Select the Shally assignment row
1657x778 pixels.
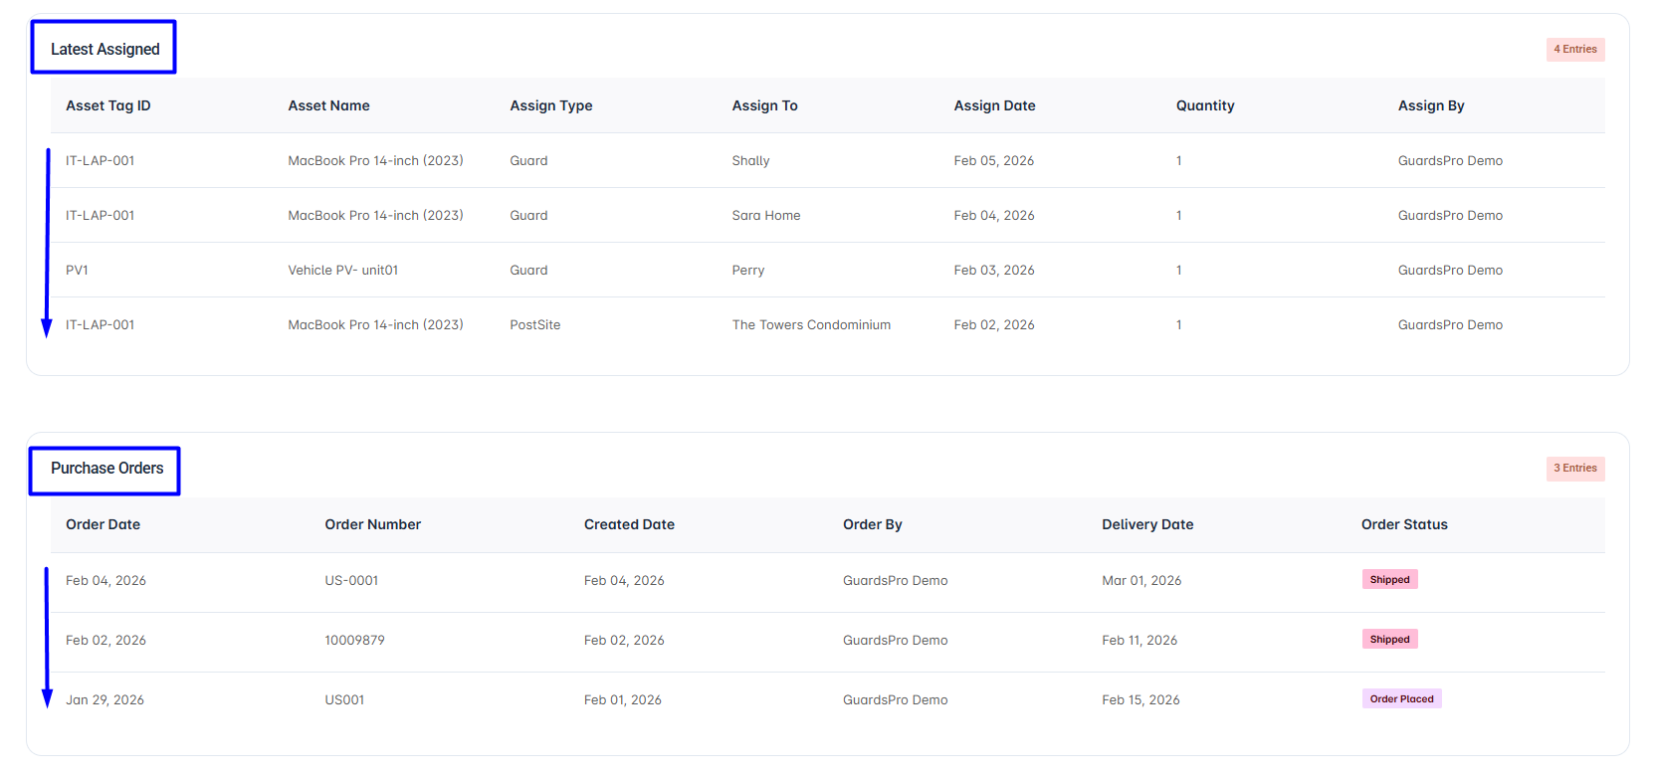(827, 160)
